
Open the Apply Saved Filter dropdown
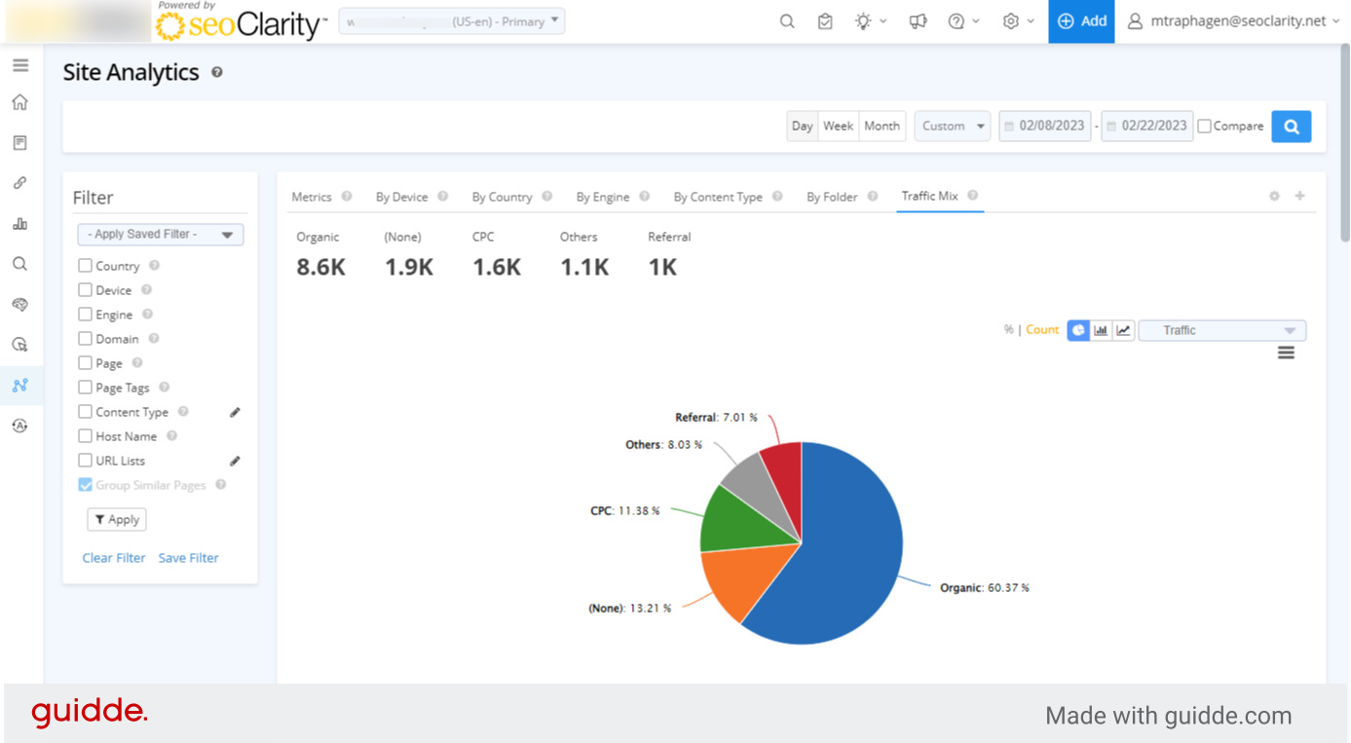coord(160,234)
